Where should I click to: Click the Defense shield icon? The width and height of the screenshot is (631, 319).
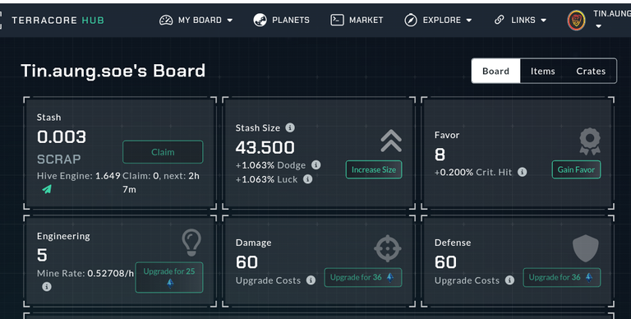pos(586,248)
